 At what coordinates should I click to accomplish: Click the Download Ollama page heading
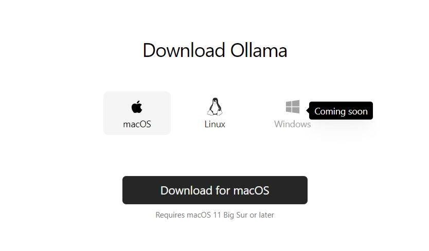pos(215,50)
